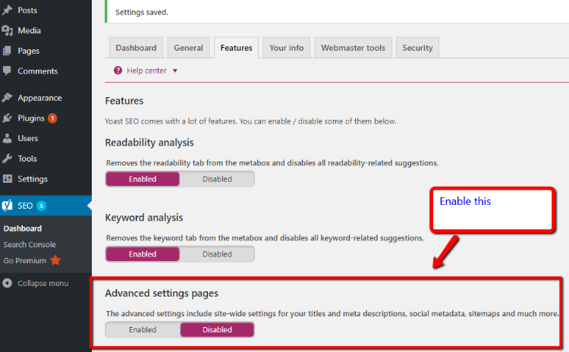Click the Go Premium star icon

(55, 260)
